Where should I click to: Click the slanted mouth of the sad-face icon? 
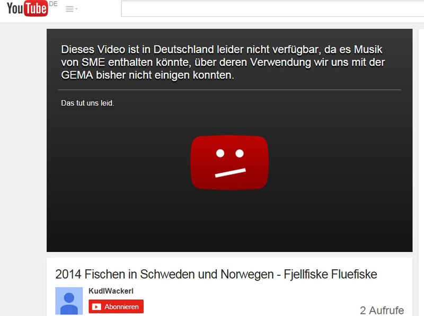231,173
